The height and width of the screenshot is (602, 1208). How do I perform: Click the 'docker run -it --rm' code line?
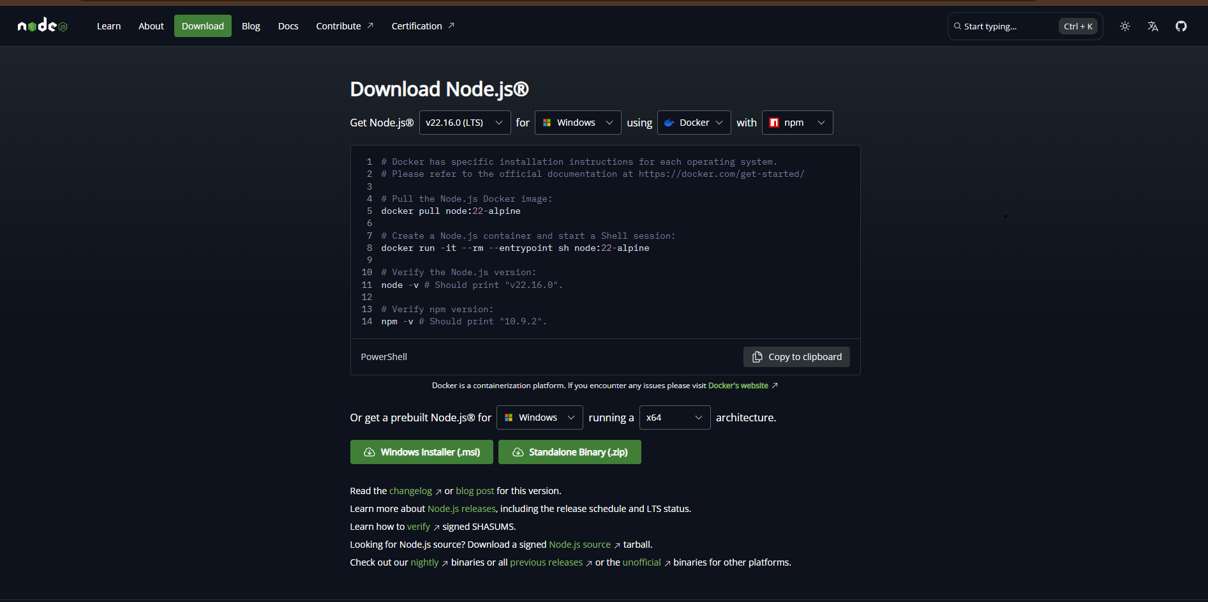click(516, 248)
